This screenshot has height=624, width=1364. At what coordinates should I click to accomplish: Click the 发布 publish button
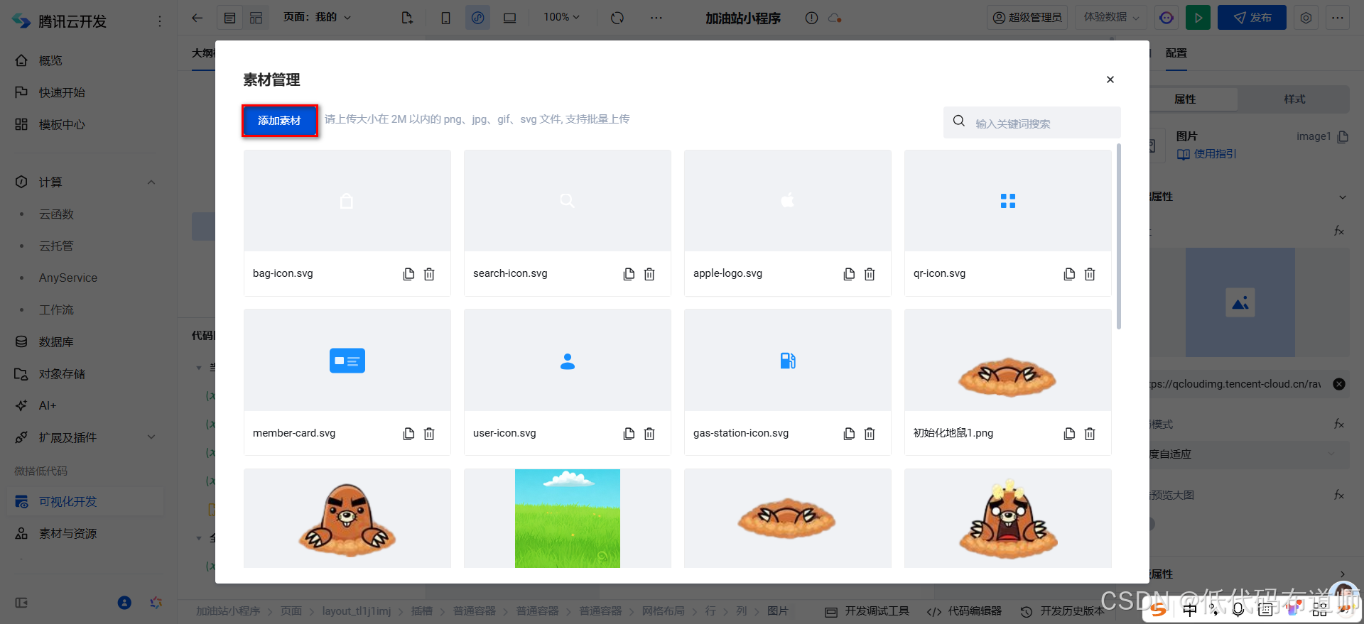tap(1252, 18)
